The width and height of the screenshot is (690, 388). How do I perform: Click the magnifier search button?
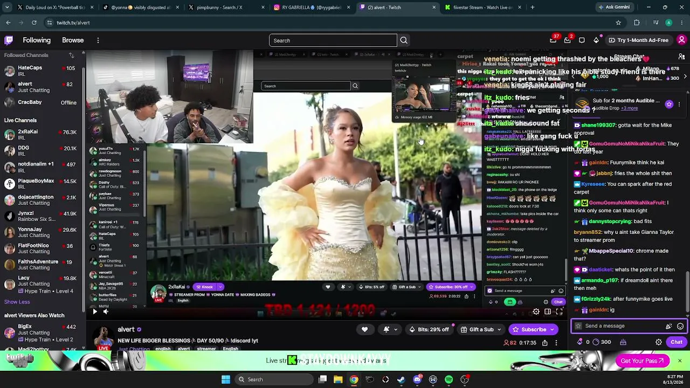coord(404,40)
